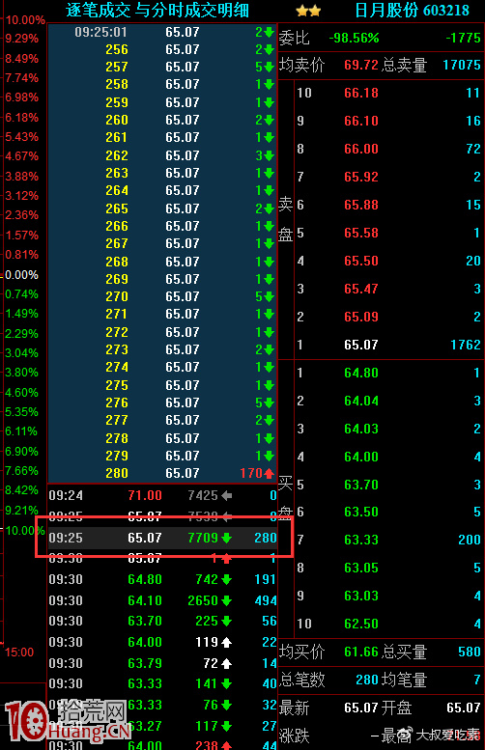Viewport: 485px width, 750px height.
Task: Select the 15:00 time axis label
Action: (19, 653)
